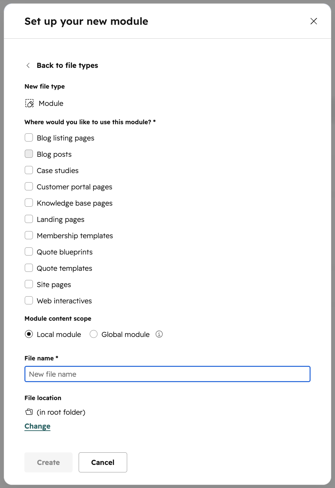This screenshot has width=335, height=488.
Task: Click the root folder icon
Action: point(29,412)
